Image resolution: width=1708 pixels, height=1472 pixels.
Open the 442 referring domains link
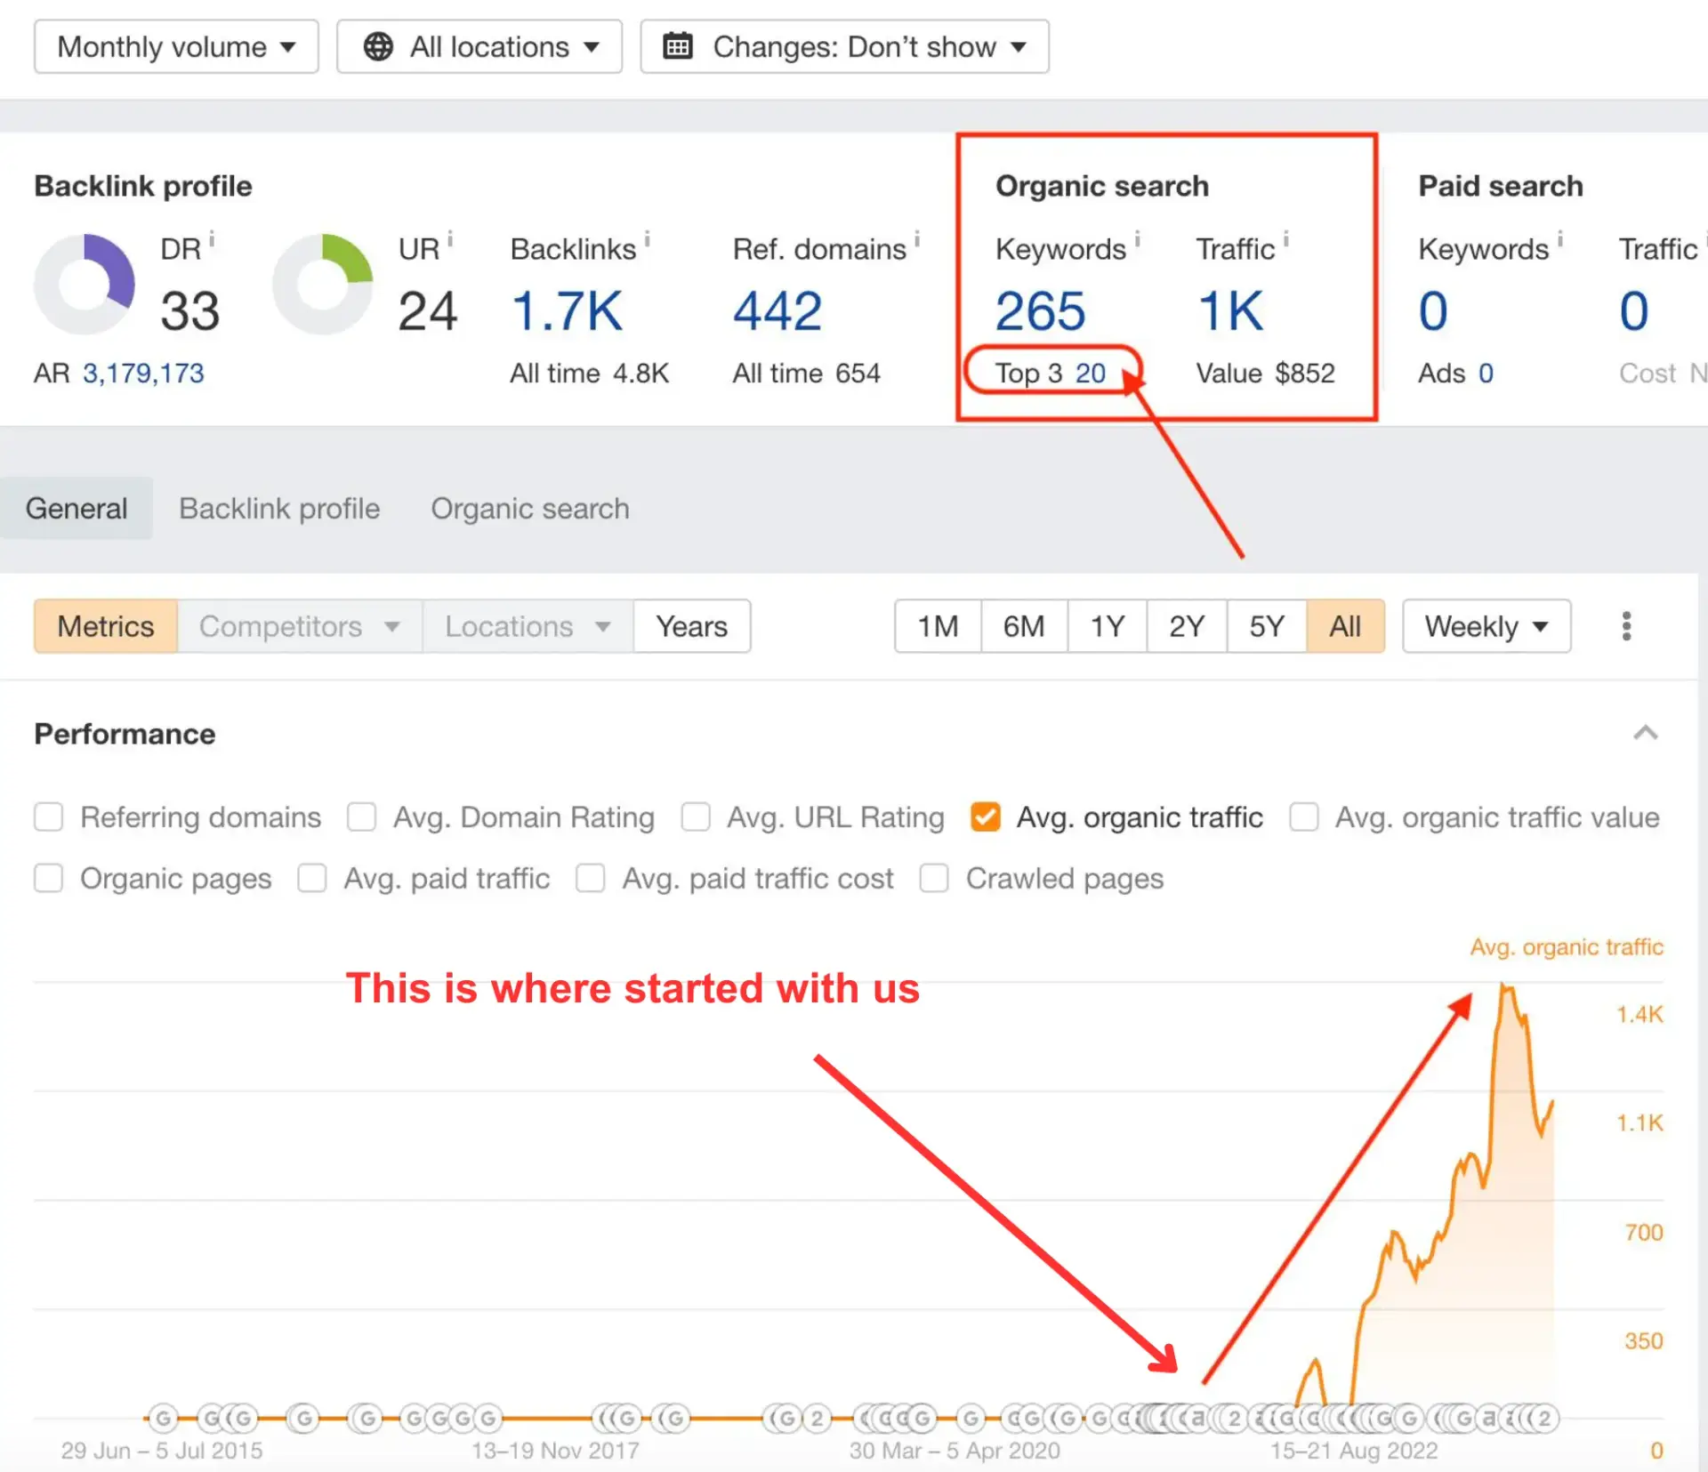tap(777, 311)
